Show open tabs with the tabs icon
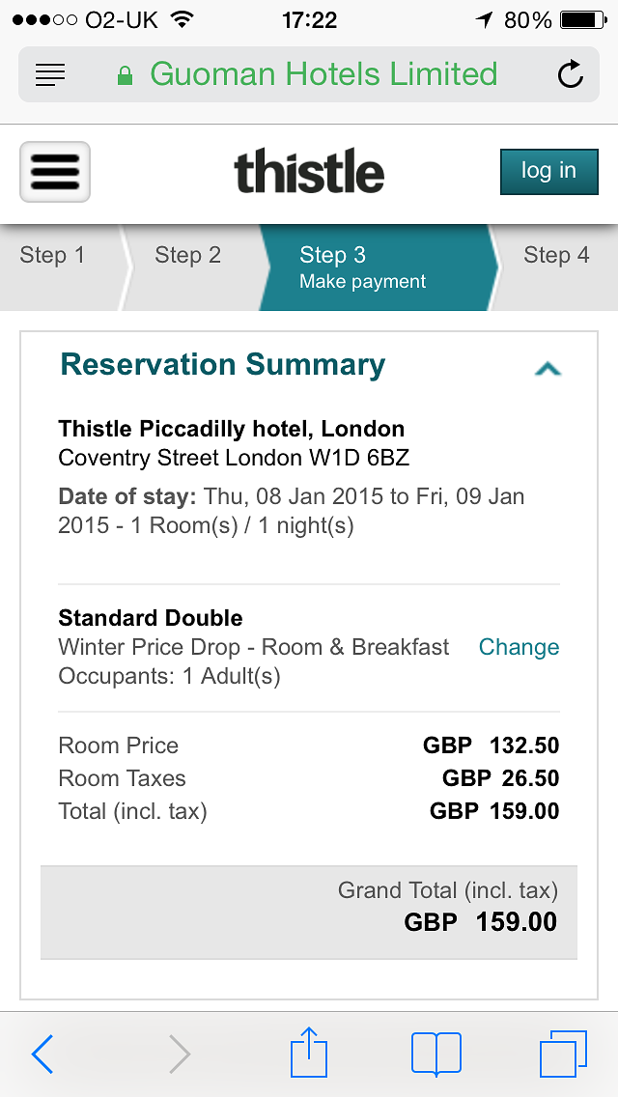This screenshot has width=618, height=1097. 563,1053
